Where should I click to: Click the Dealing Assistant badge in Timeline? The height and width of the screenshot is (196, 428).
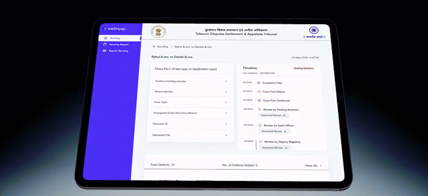(303, 68)
